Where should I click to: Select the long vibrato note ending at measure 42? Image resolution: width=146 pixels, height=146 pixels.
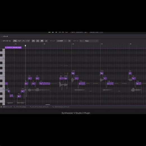click(45, 83)
